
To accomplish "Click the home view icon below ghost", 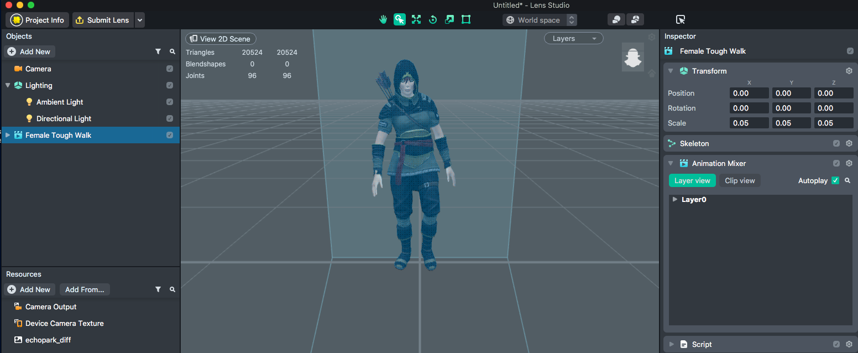I will click(x=652, y=73).
